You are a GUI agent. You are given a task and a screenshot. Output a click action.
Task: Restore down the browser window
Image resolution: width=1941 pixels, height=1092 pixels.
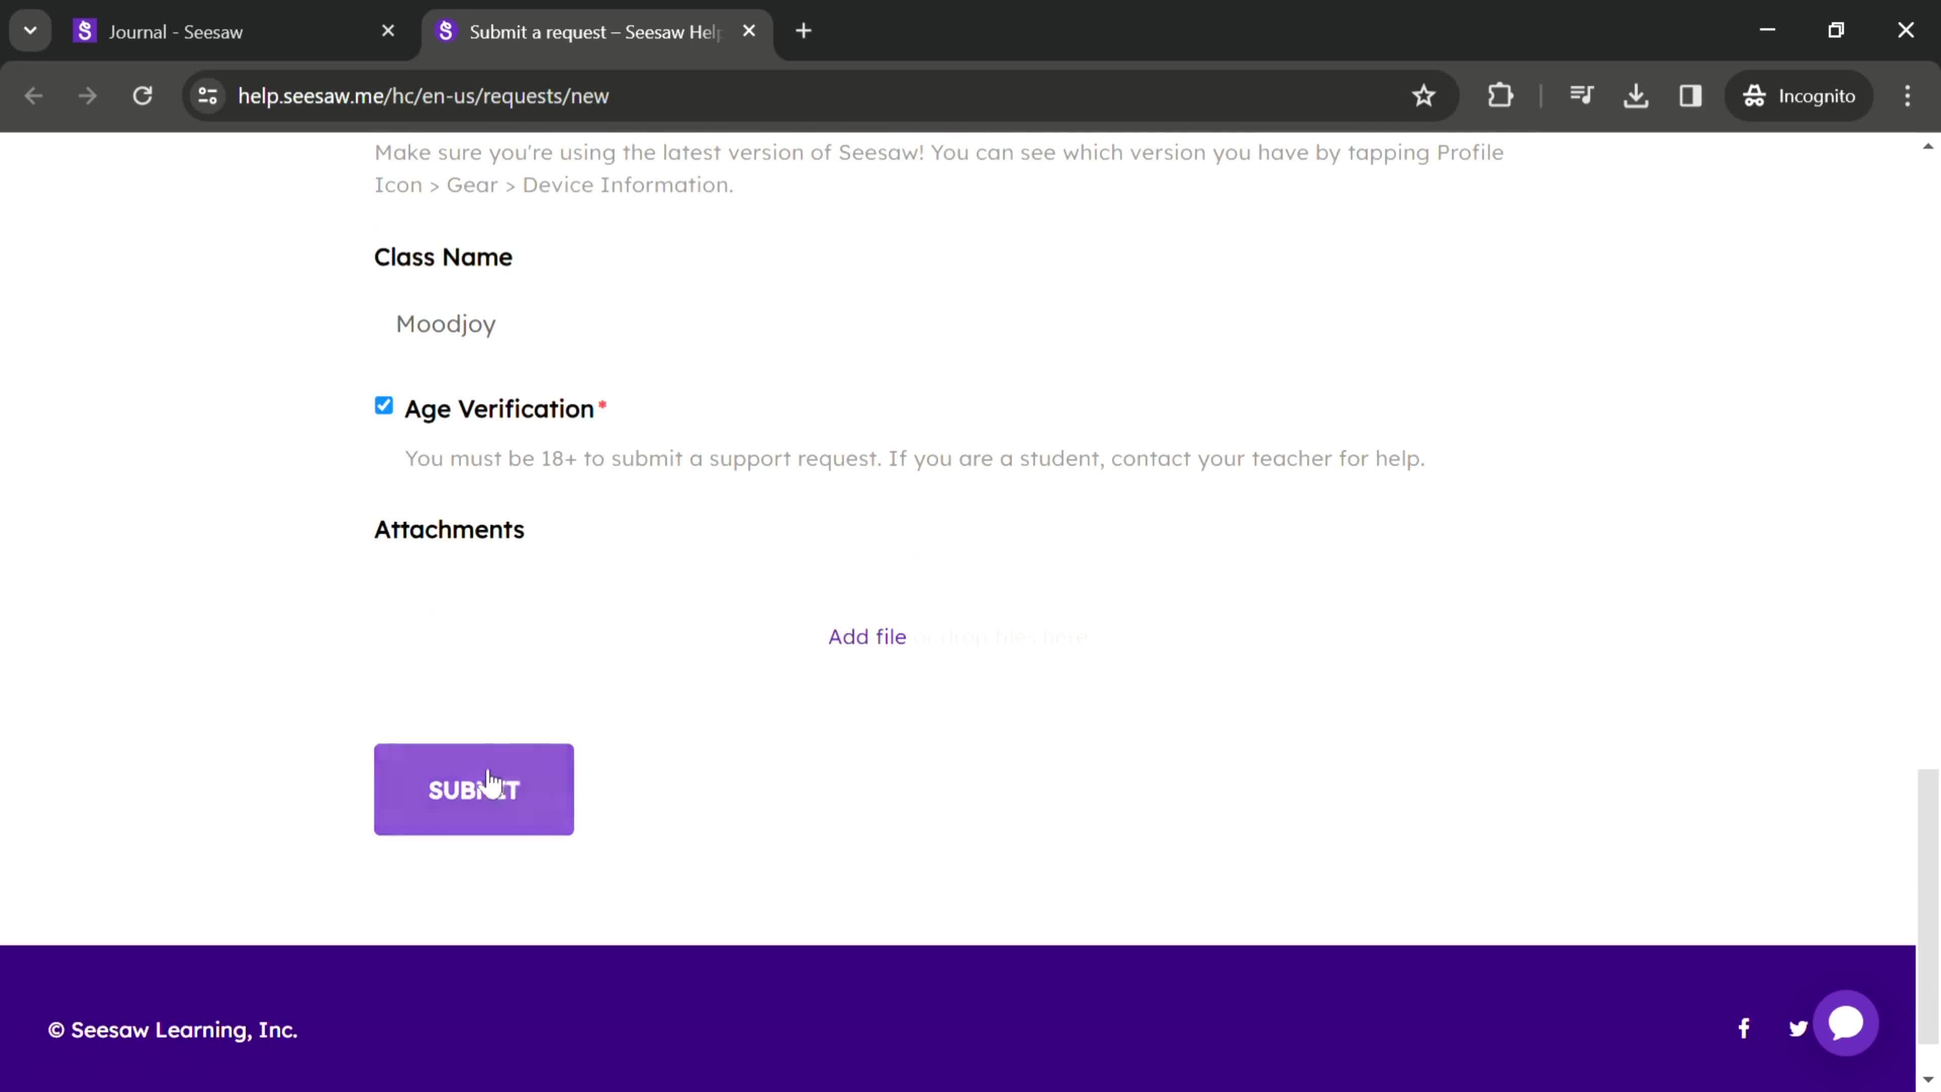coord(1836,30)
